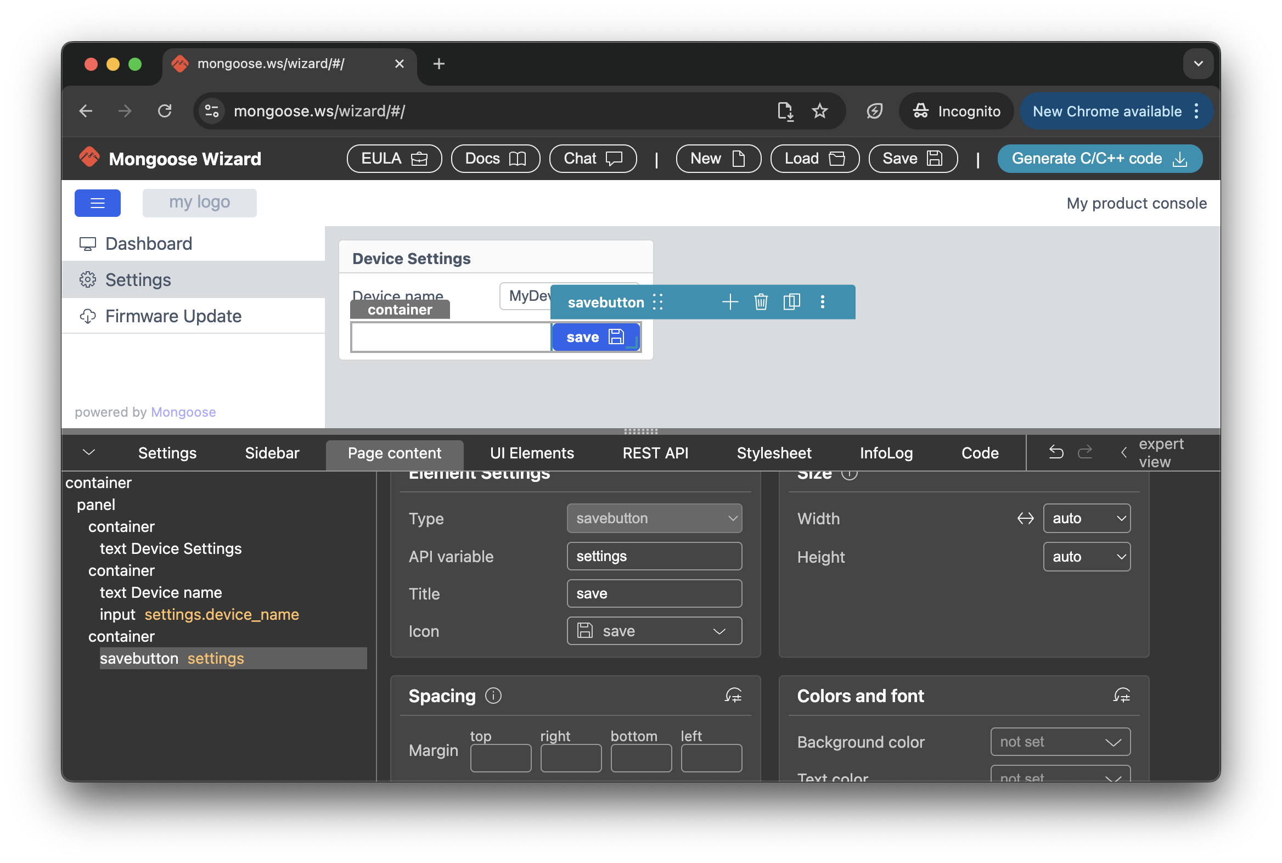Toggle expert view chevron
Screen dimensions: 1282x863
pos(1123,452)
